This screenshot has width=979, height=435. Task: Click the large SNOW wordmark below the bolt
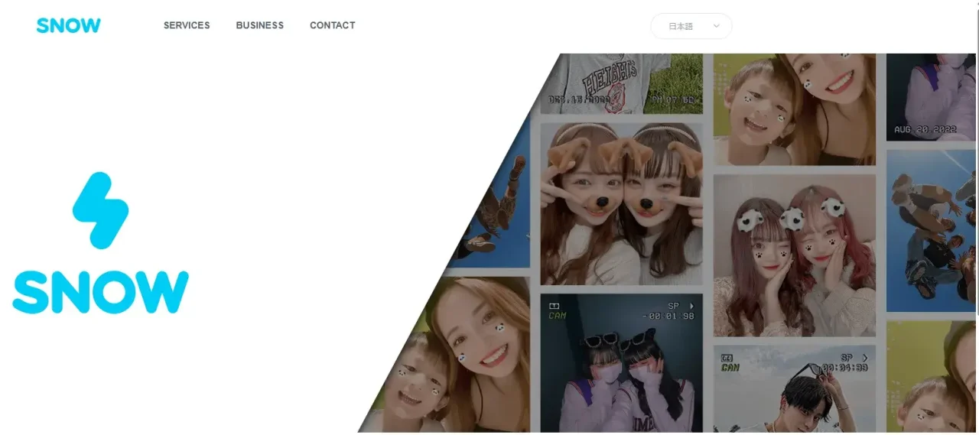(101, 291)
